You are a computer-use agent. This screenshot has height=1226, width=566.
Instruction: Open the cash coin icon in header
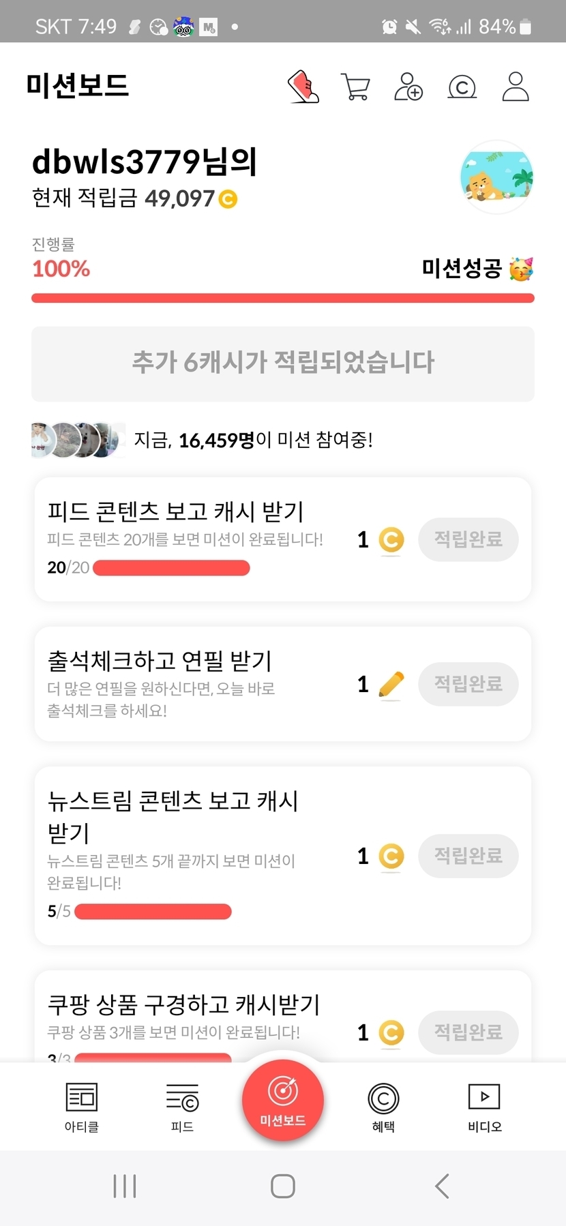pos(462,87)
